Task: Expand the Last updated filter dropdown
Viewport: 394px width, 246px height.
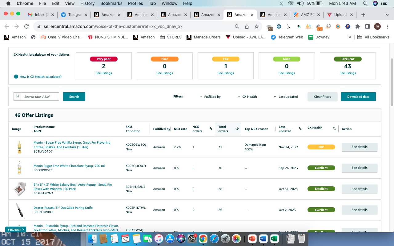Action: coord(286,97)
